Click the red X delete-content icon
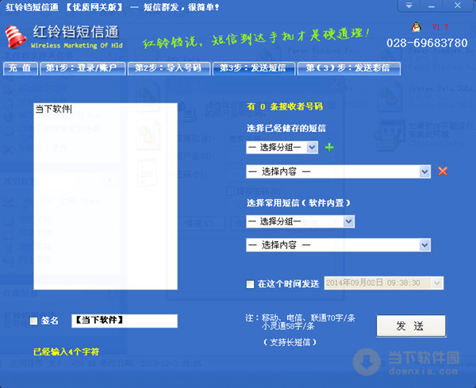 point(443,171)
